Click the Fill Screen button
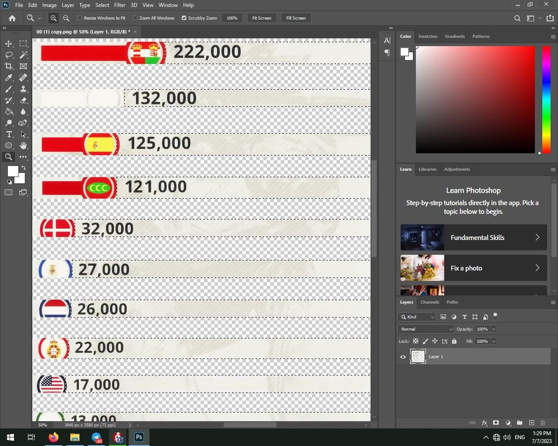 (295, 18)
